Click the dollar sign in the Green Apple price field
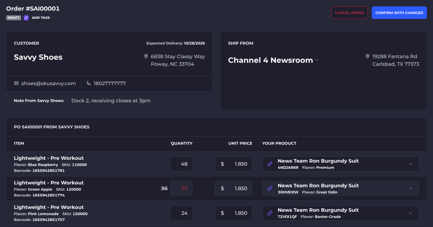Image resolution: width=433 pixels, height=227 pixels. pyautogui.click(x=222, y=189)
